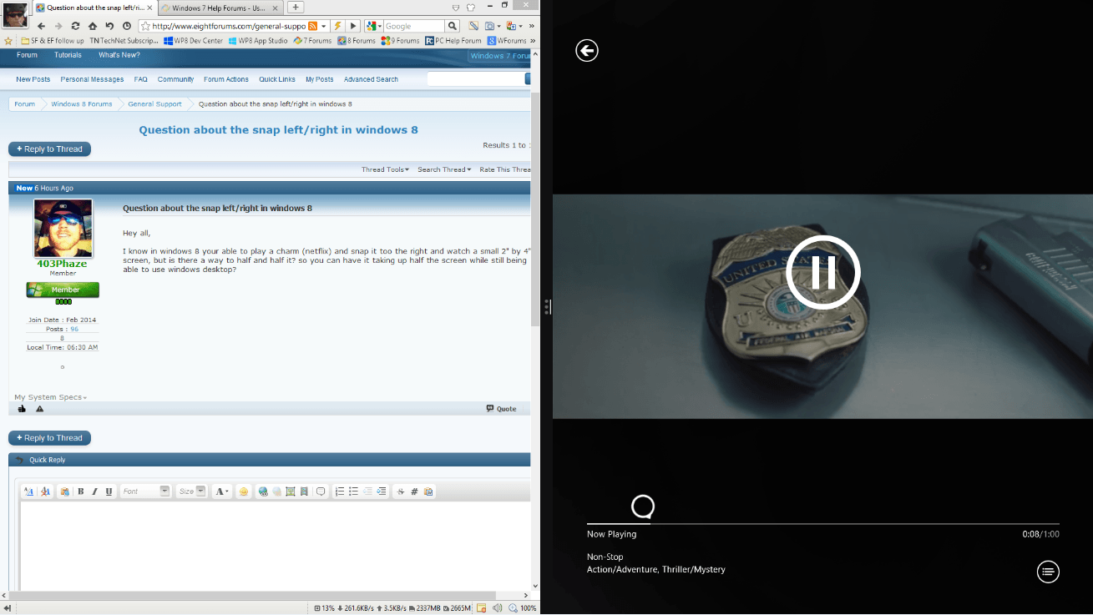
Task: Expand Thread Tools menu
Action: [385, 169]
